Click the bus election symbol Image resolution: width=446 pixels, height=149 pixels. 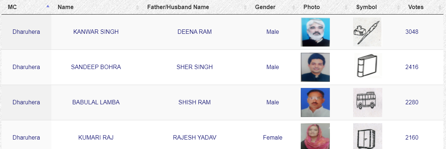tap(367, 102)
